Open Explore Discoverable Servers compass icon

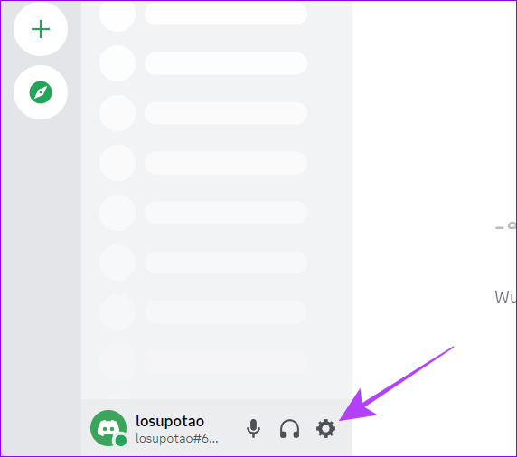point(41,92)
